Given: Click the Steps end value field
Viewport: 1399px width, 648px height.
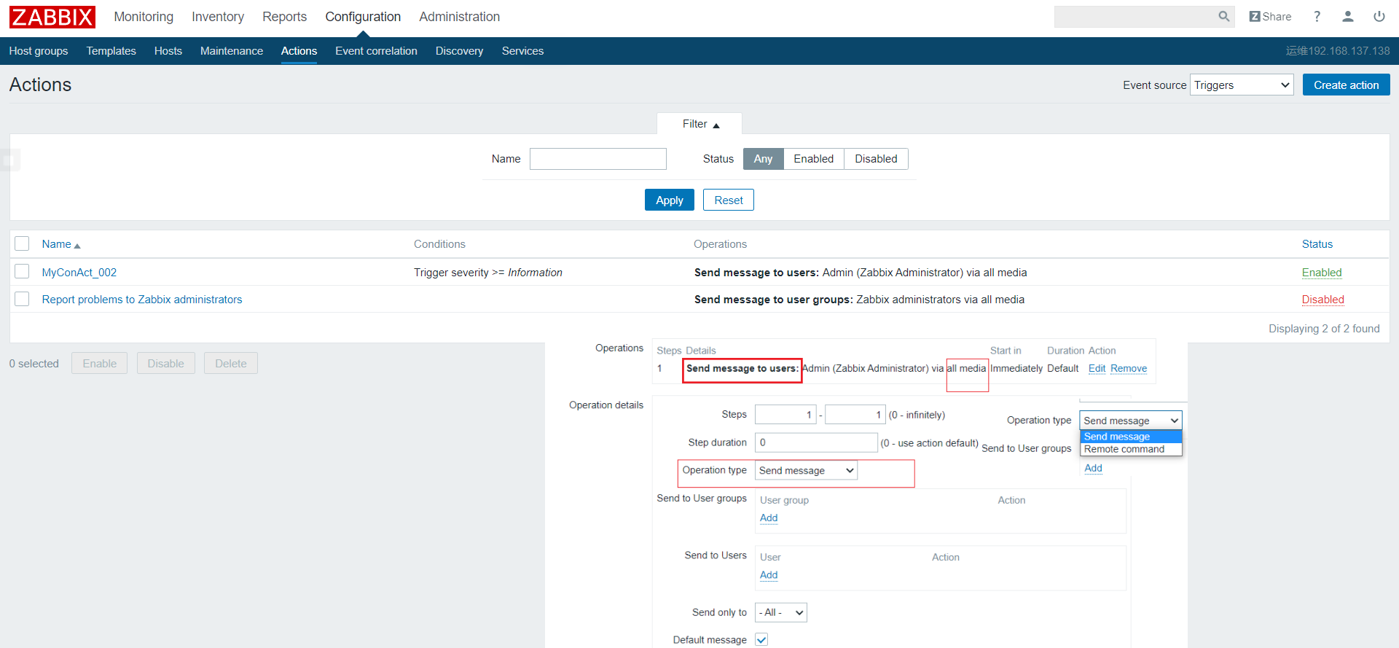Looking at the screenshot, I should pos(855,414).
